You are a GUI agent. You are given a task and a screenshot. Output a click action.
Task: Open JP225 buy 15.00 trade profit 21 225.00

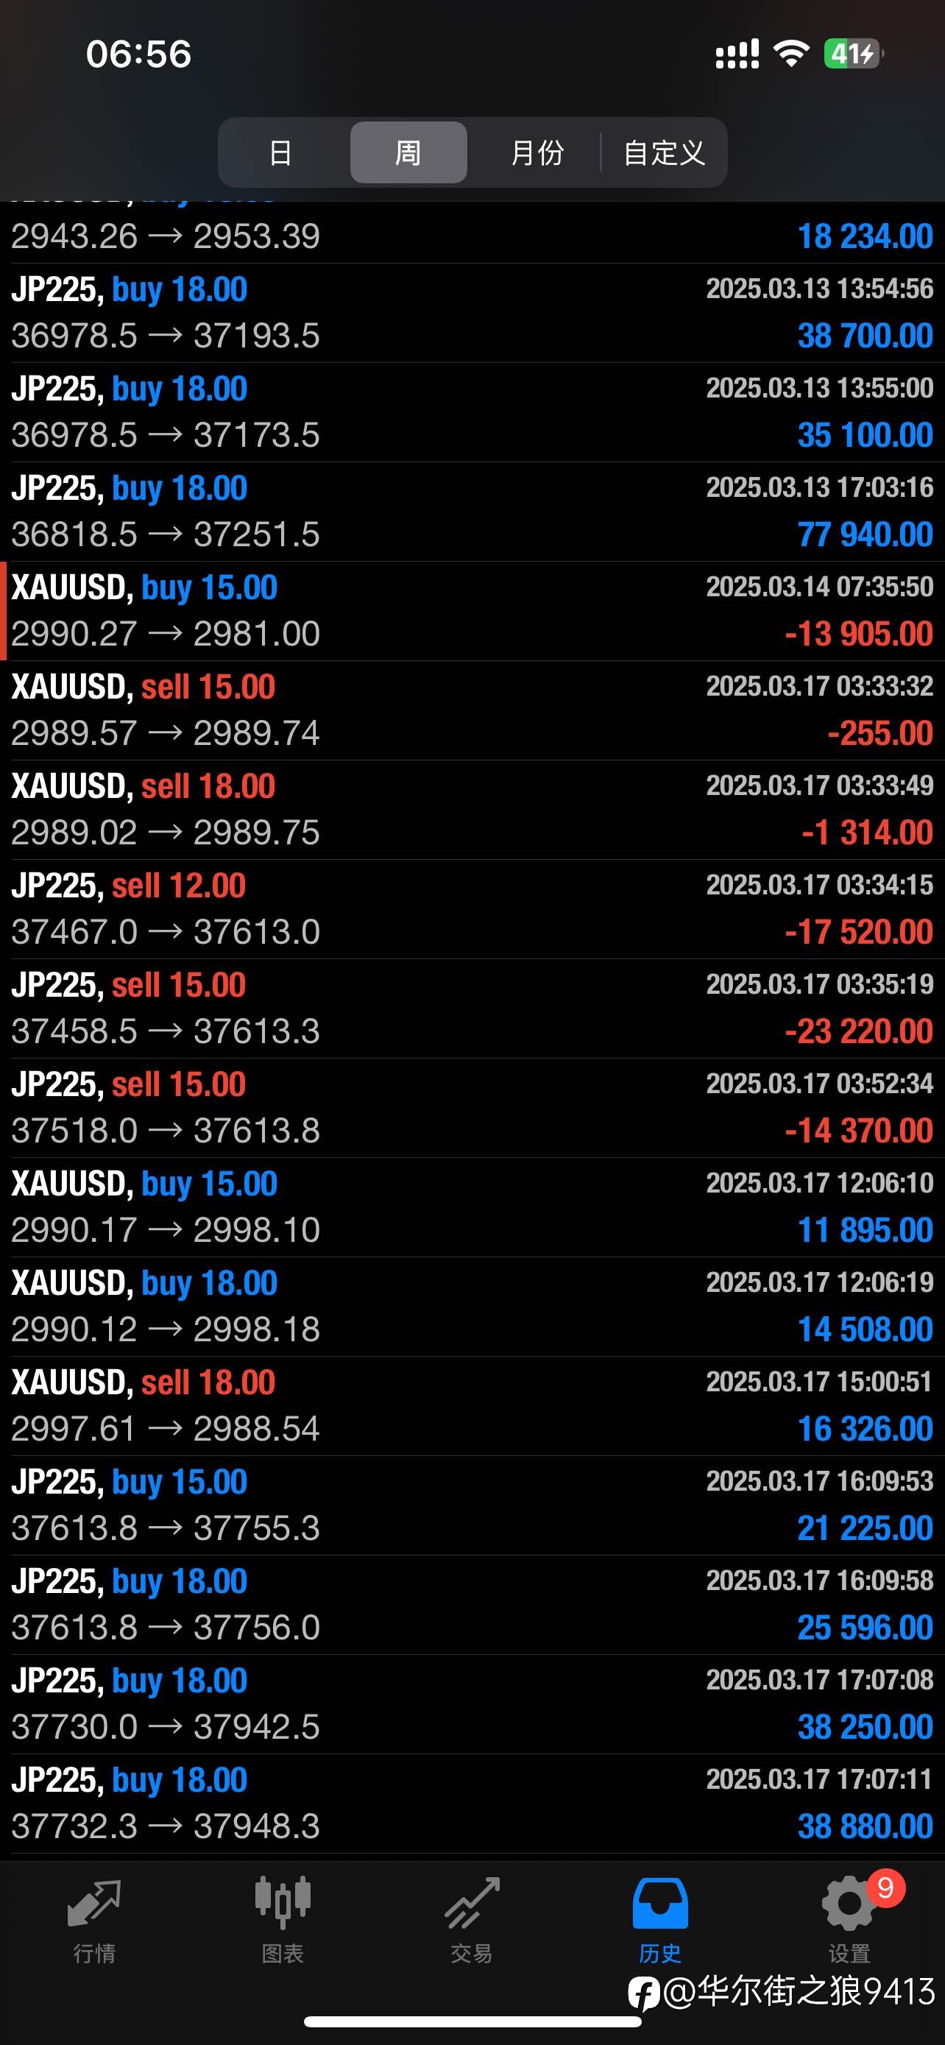tap(472, 1505)
